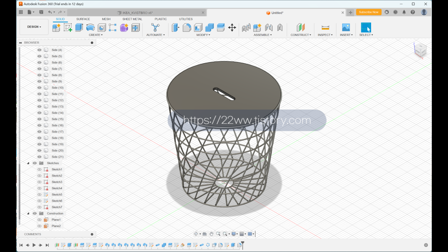
Task: Switch to the MESH tab
Action: point(106,19)
